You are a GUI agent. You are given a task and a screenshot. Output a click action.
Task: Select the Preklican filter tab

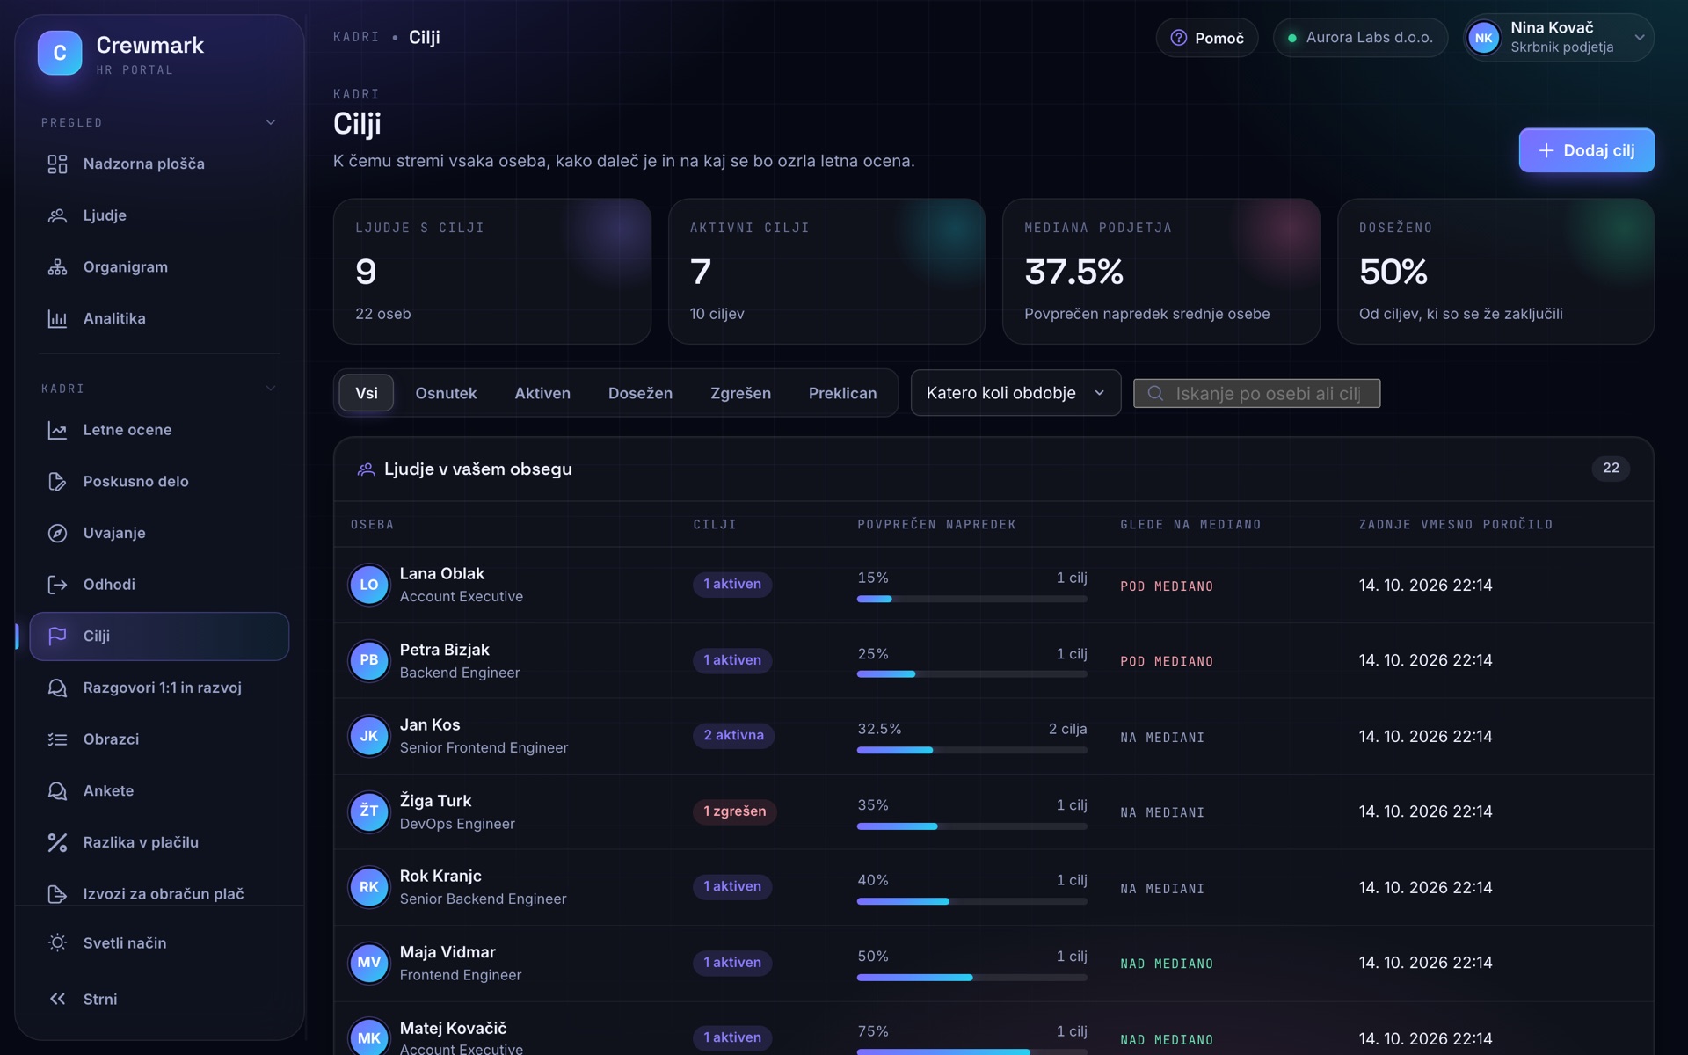(x=842, y=393)
